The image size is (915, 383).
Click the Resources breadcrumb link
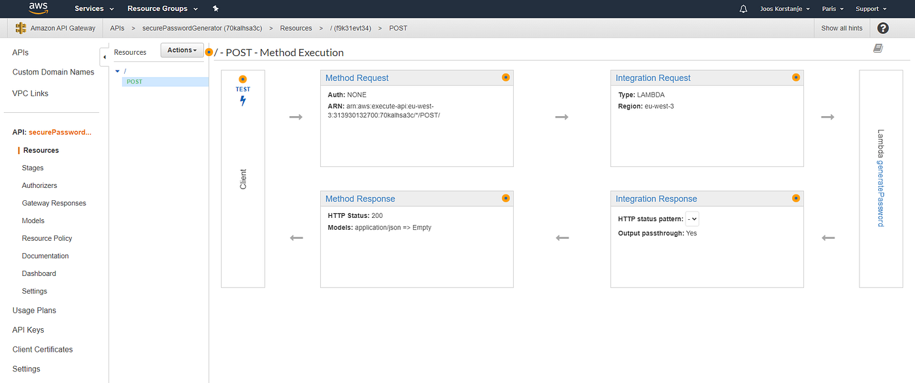click(296, 28)
